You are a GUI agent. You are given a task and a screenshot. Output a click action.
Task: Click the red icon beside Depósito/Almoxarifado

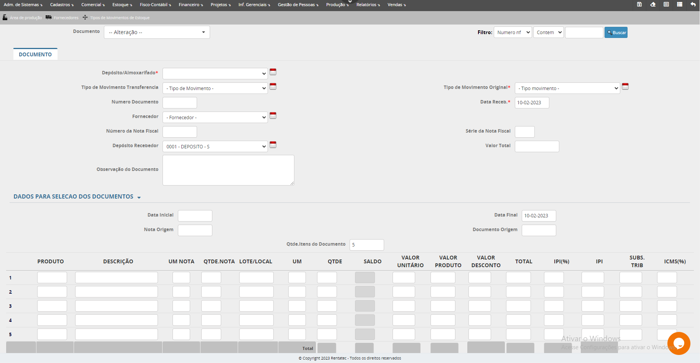(273, 72)
